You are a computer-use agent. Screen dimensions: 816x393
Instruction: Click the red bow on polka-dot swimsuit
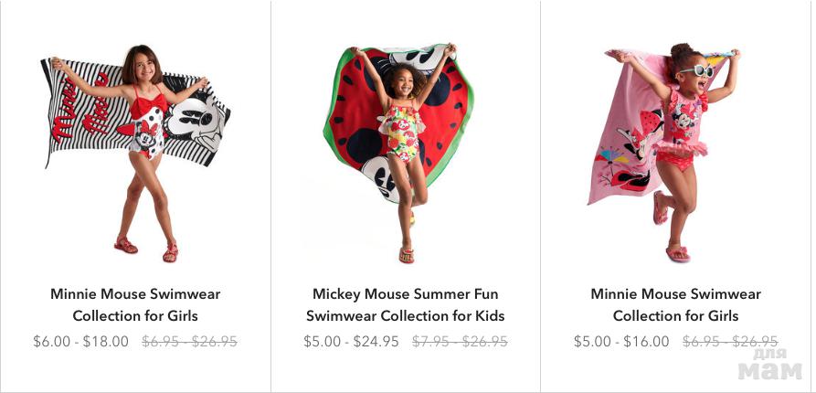148,105
